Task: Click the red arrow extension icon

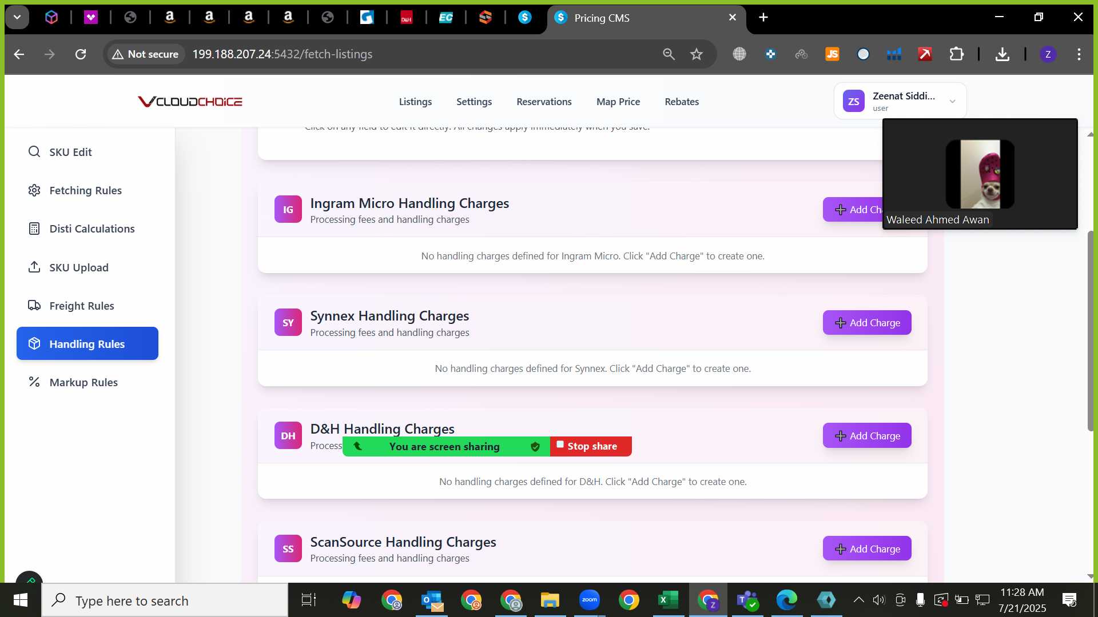Action: pyautogui.click(x=925, y=54)
